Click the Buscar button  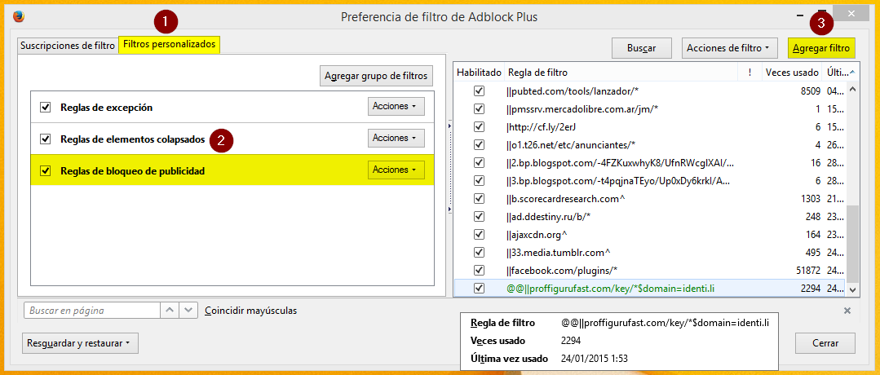(642, 48)
